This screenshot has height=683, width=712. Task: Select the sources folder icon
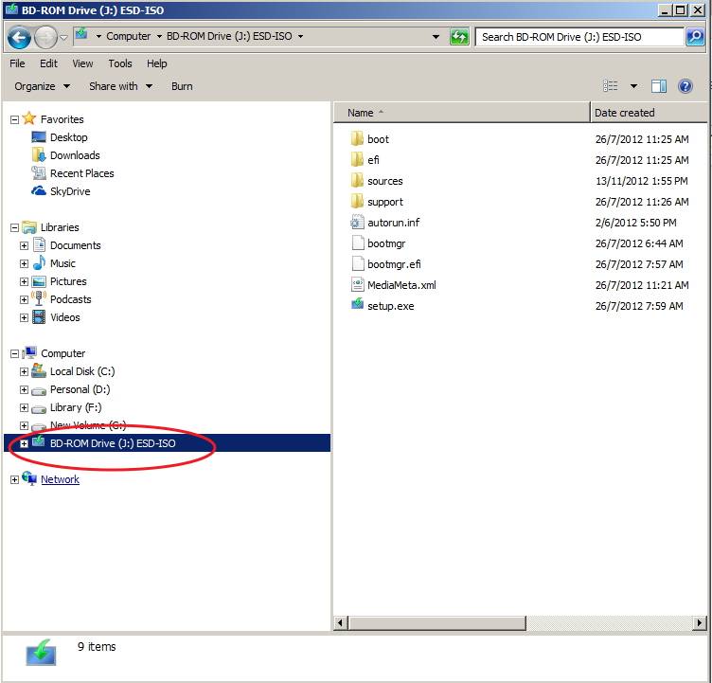point(357,180)
